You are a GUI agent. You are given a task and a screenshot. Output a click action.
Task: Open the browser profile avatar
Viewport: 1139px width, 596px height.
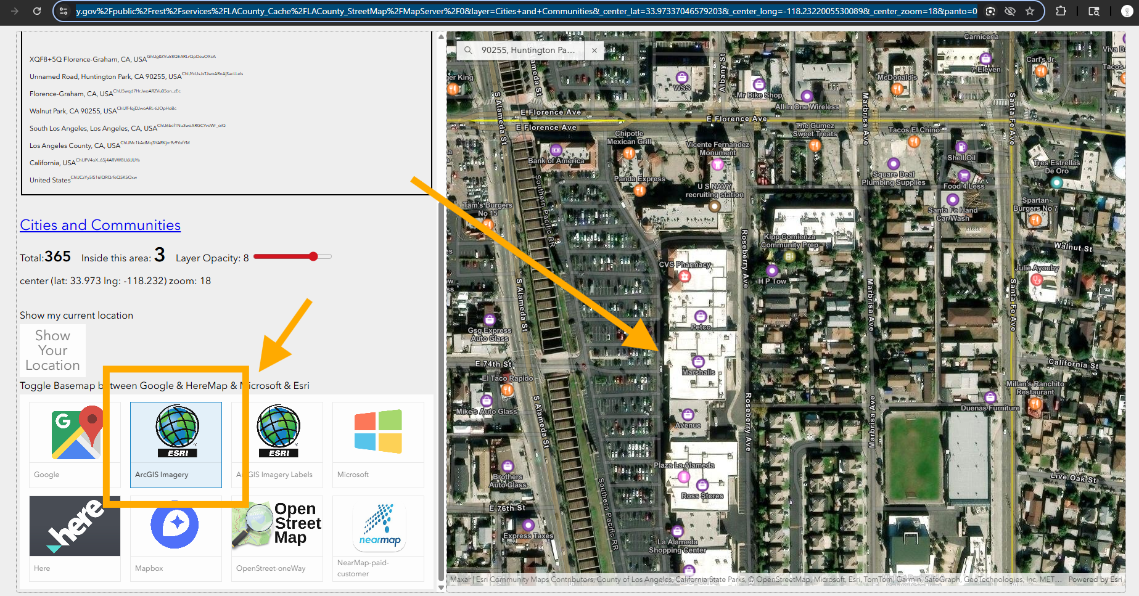[x=1127, y=11]
